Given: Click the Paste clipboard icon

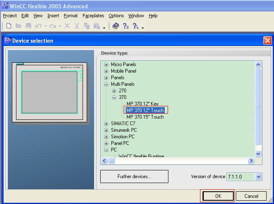Looking at the screenshot, I should tap(97, 26).
